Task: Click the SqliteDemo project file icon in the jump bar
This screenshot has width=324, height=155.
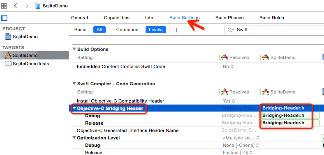Action: pos(37,6)
